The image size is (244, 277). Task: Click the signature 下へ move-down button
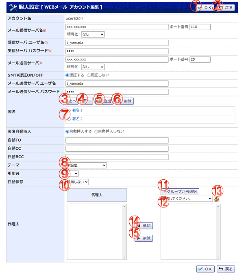(x=87, y=101)
